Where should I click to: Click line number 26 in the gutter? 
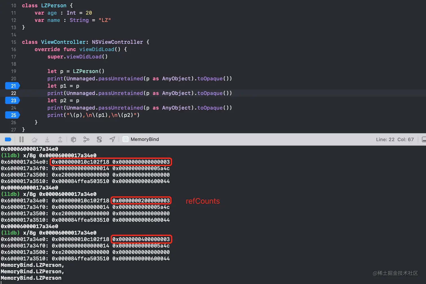pyautogui.click(x=14, y=122)
